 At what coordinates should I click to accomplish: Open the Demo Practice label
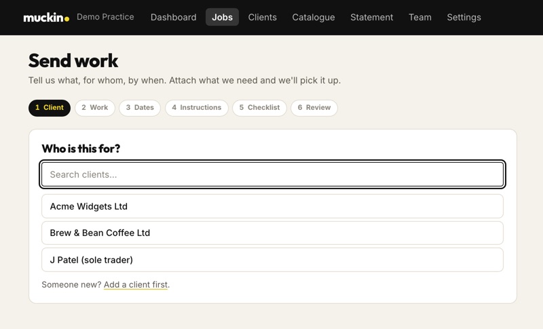[105, 17]
